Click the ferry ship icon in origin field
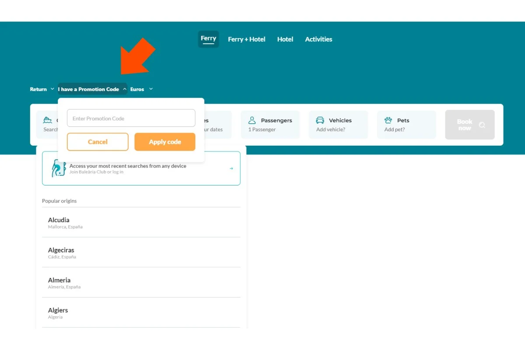 pyautogui.click(x=47, y=120)
